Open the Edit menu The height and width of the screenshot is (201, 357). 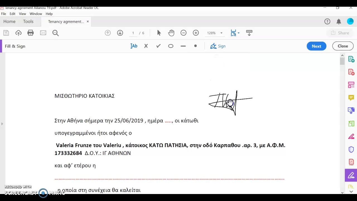pyautogui.click(x=13, y=14)
